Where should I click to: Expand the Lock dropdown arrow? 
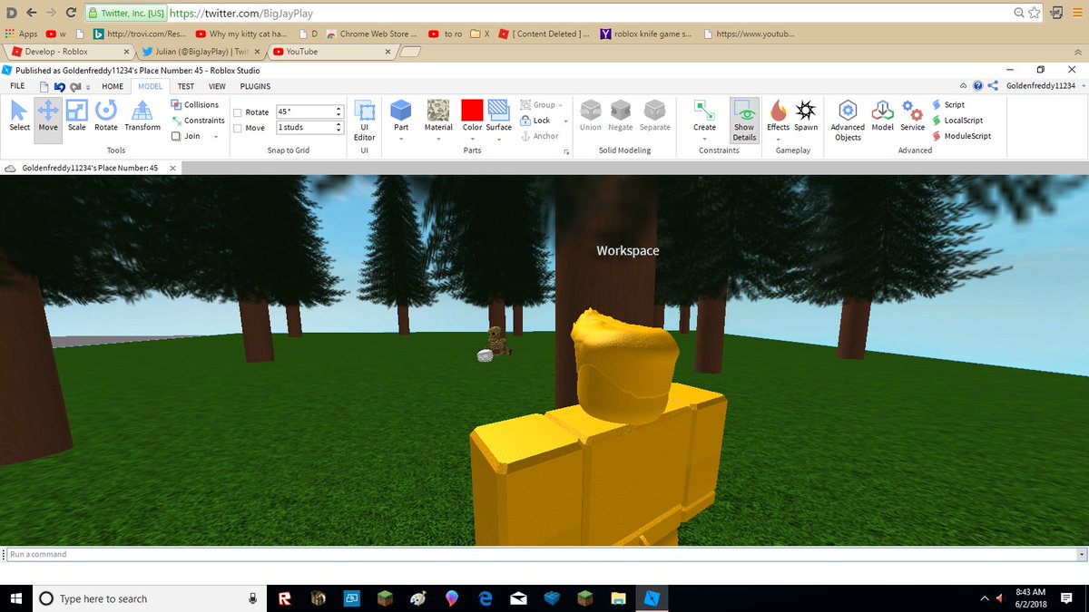(565, 121)
